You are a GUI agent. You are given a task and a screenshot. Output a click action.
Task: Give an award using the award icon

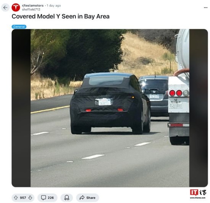tap(67, 198)
